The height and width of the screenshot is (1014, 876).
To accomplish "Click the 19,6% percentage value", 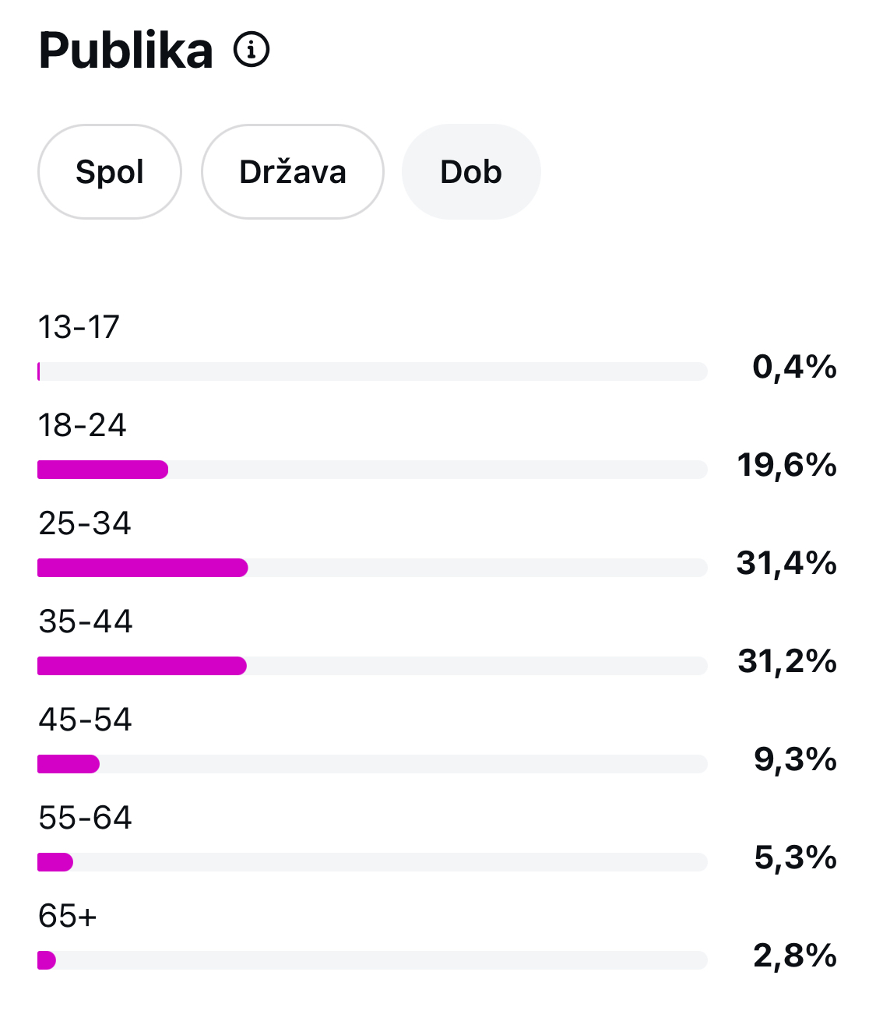I will 787,465.
